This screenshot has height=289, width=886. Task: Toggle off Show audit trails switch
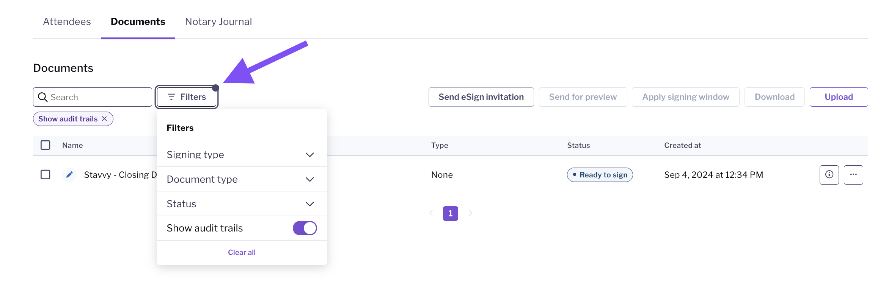point(305,228)
